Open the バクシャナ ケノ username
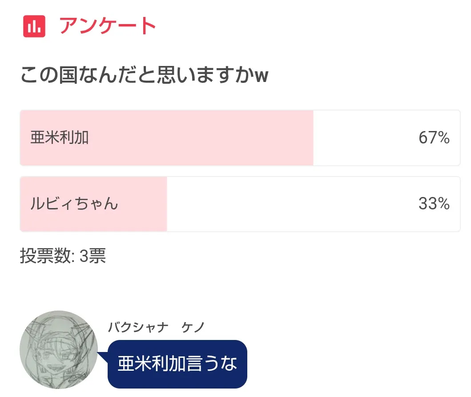 [x=156, y=327]
